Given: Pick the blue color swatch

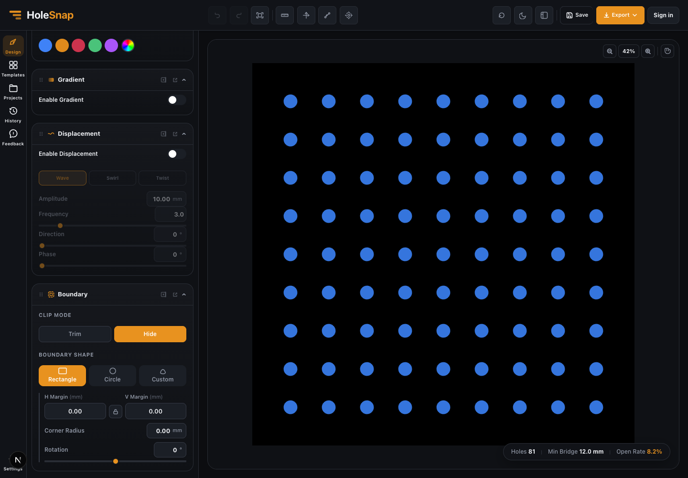Looking at the screenshot, I should [45, 45].
